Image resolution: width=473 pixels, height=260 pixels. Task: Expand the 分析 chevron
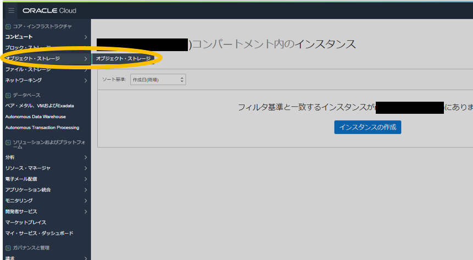pyautogui.click(x=86, y=157)
